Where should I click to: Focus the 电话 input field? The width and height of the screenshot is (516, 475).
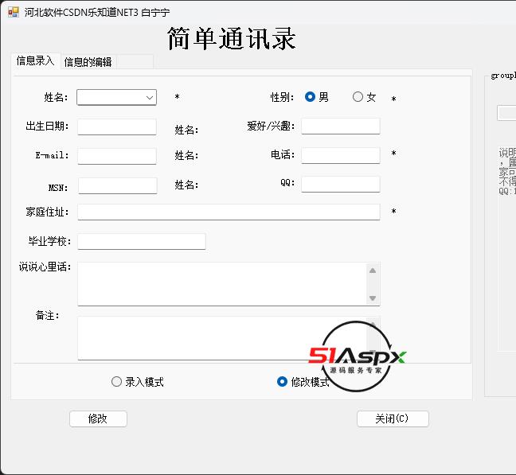(x=341, y=155)
